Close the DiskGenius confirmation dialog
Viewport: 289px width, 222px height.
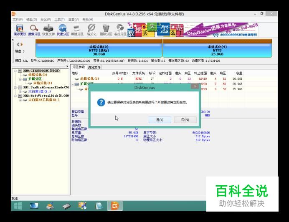[195, 86]
